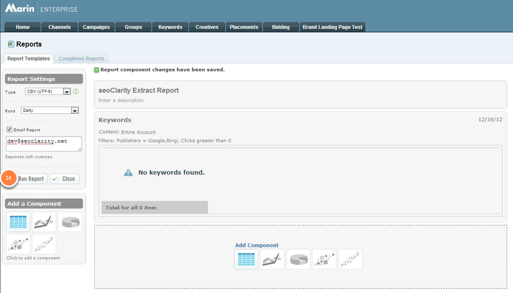513x293 pixels.
Task: Click the email recipients text field
Action: (x=43, y=144)
